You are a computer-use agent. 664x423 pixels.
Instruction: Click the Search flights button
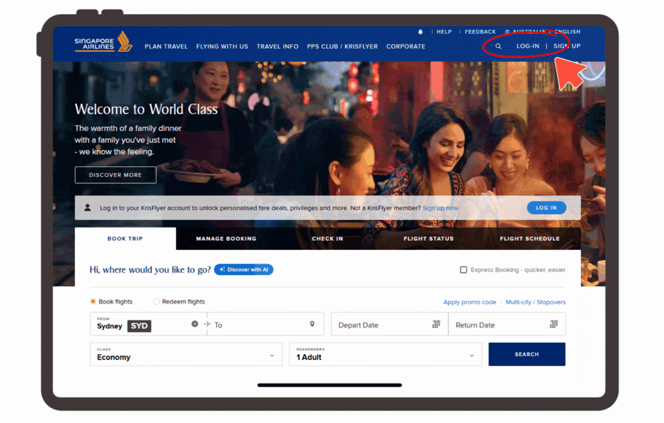pos(527,355)
